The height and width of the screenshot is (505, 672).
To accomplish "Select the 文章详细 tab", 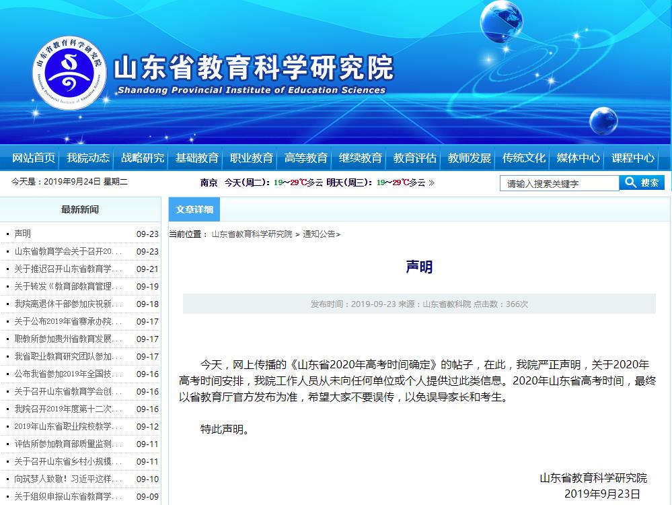I will tap(194, 209).
